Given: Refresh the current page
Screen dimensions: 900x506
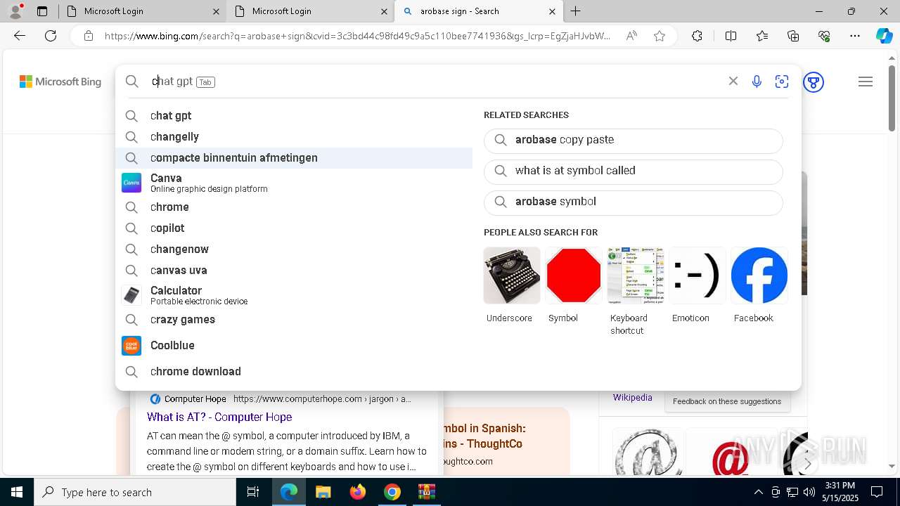Looking at the screenshot, I should pyautogui.click(x=51, y=36).
